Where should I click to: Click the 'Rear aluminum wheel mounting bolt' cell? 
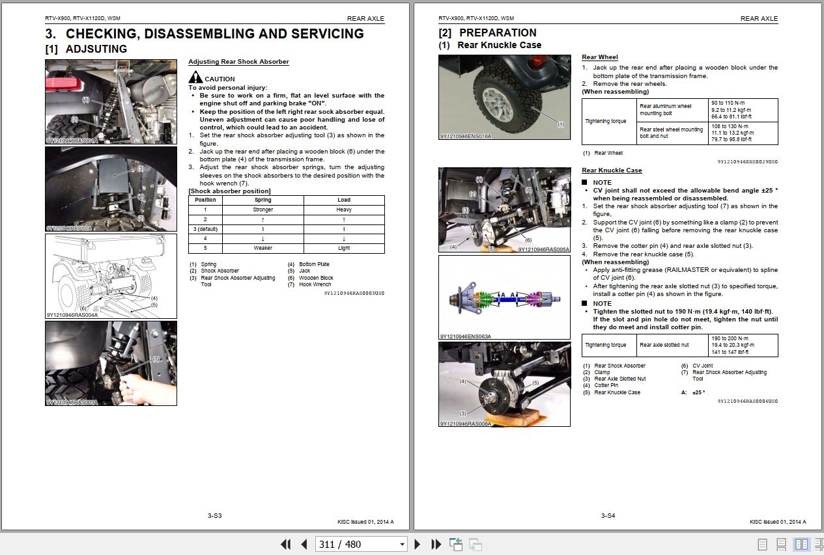click(x=672, y=110)
